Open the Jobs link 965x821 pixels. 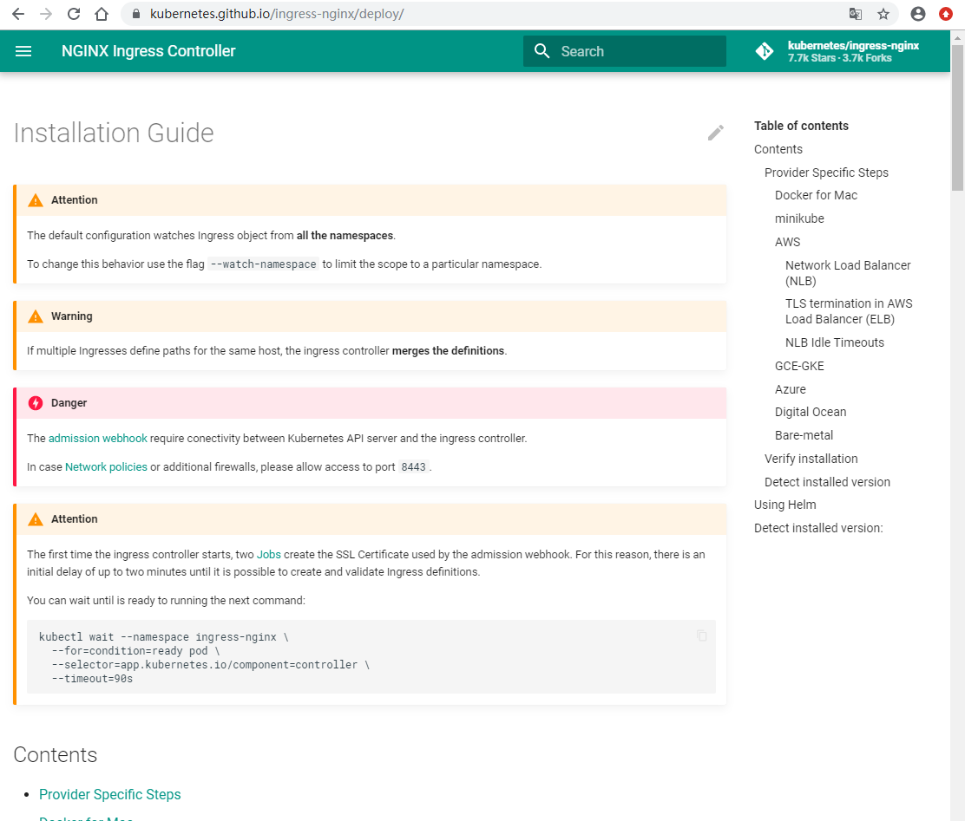269,555
